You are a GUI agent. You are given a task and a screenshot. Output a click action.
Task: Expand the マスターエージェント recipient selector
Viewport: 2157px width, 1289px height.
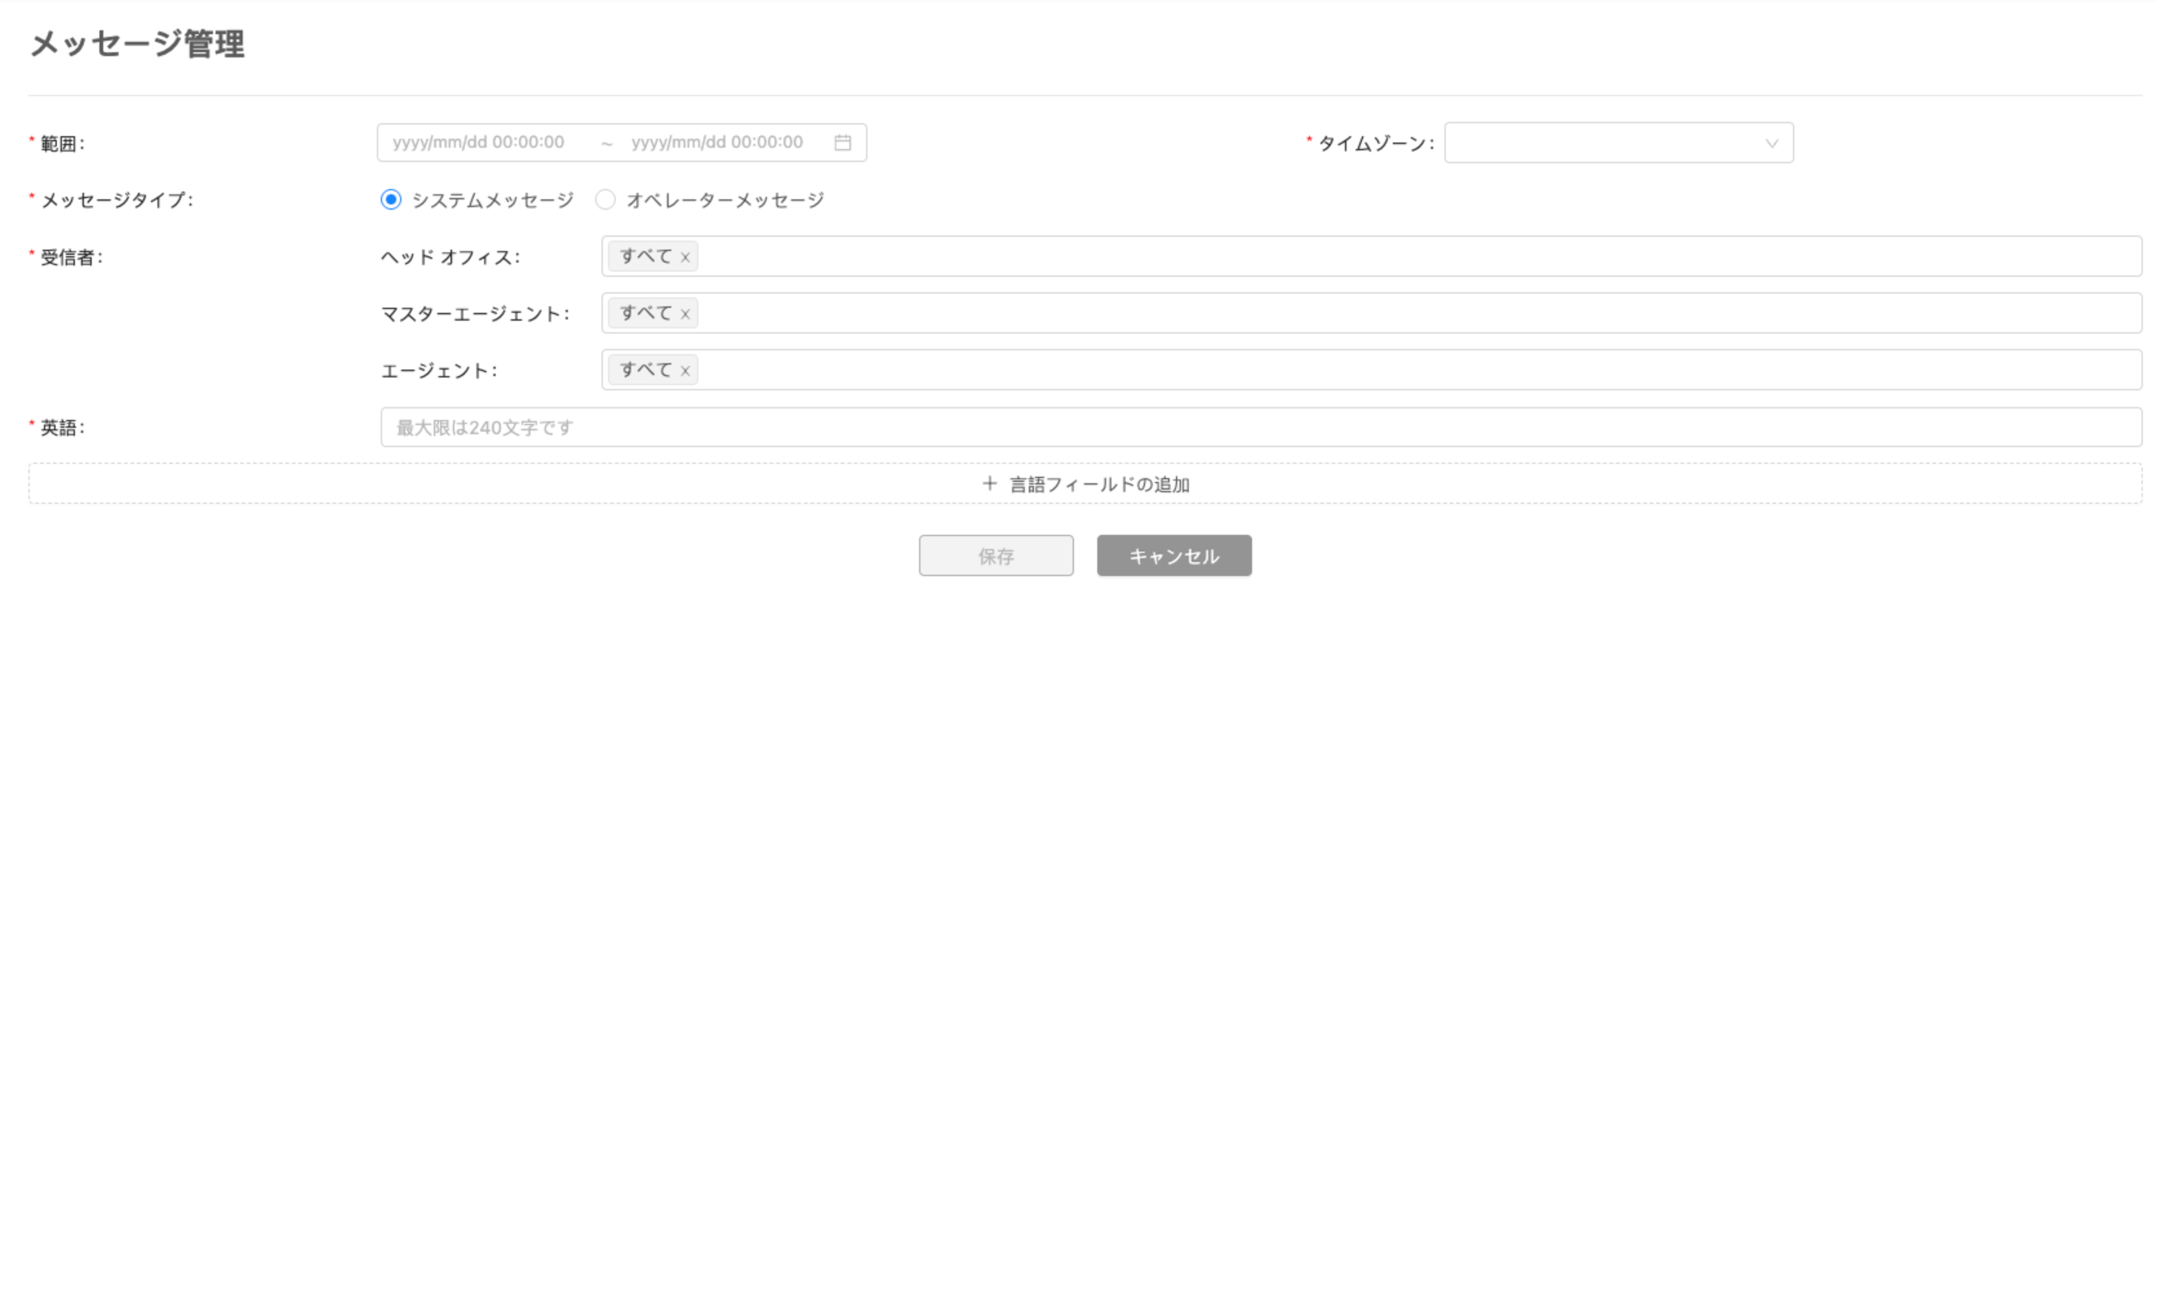(1303, 313)
